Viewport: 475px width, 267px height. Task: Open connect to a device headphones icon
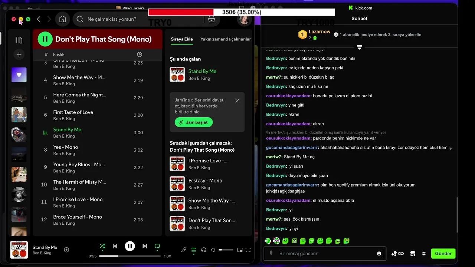tap(203, 250)
